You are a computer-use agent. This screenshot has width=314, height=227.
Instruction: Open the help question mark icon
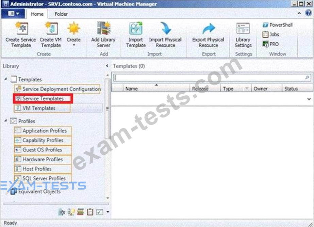309,13
